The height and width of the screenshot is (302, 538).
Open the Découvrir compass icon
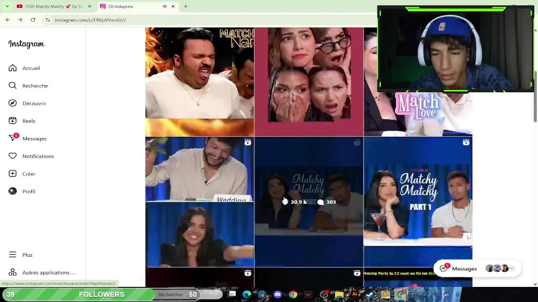[13, 103]
